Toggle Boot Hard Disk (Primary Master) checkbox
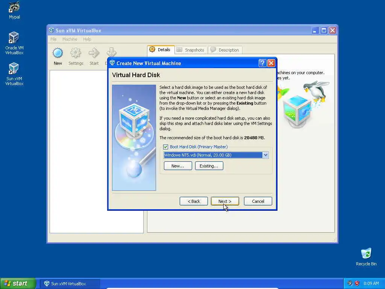 [x=165, y=147]
